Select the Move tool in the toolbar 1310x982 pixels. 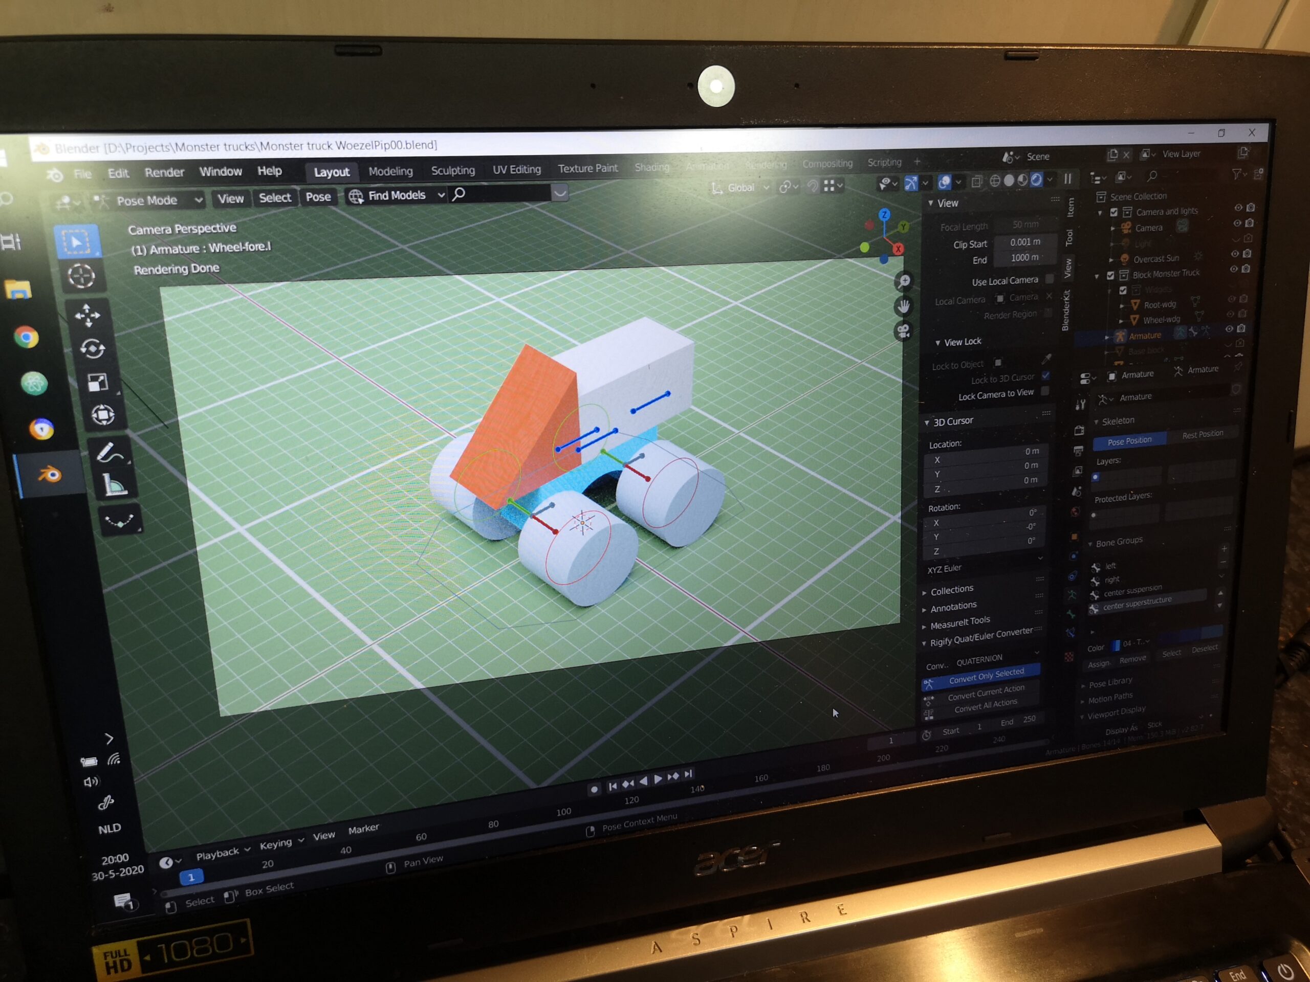coord(88,316)
